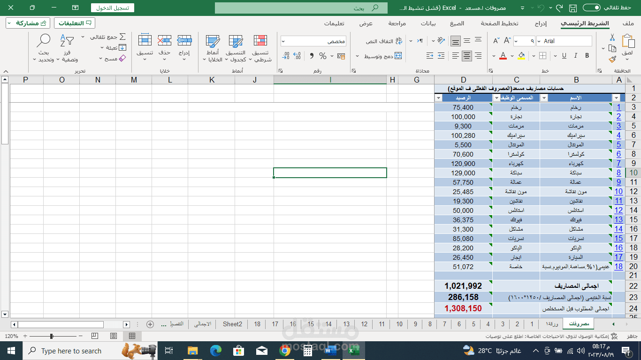Viewport: 641px width, 360px height.
Task: Open the number format (مخصص) dropdown
Action: (x=283, y=41)
